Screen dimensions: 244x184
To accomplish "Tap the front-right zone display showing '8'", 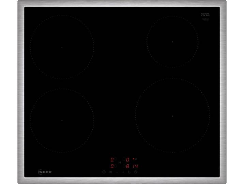I will pos(127,166).
